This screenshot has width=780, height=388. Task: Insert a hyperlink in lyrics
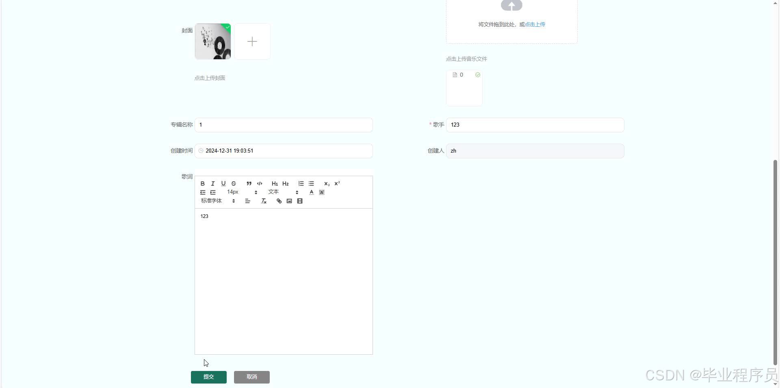pos(279,201)
